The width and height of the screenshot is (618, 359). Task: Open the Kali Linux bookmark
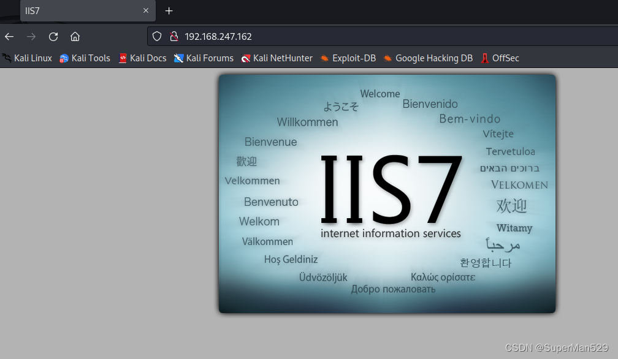(x=28, y=58)
